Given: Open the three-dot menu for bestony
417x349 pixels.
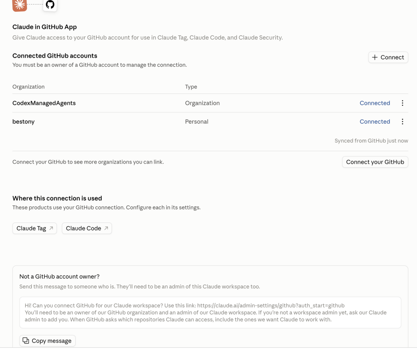Looking at the screenshot, I should (402, 122).
